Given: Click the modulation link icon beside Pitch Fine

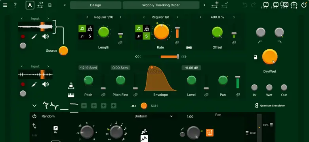Looking at the screenshot, I should pos(135,95).
